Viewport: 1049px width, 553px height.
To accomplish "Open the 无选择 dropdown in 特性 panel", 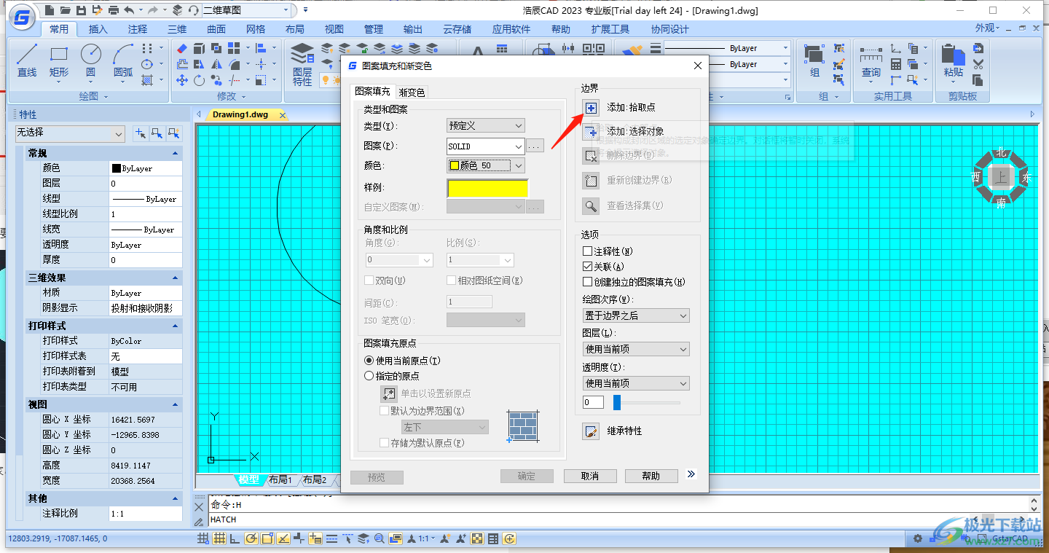I will 70,133.
